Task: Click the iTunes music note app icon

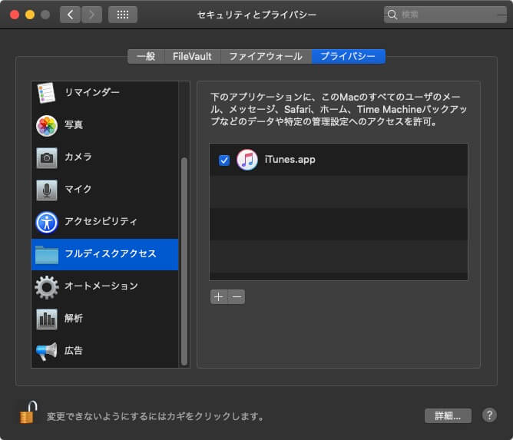Action: point(247,160)
